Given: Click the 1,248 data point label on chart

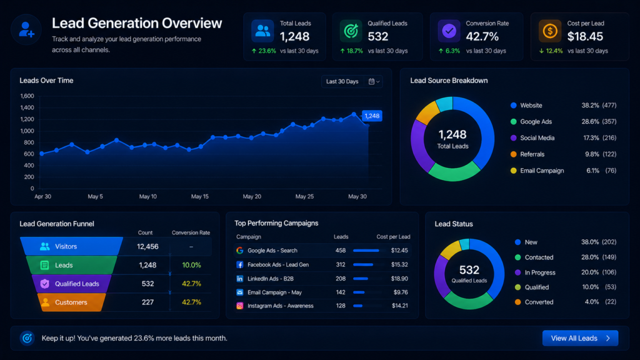Looking at the screenshot, I should coord(372,116).
